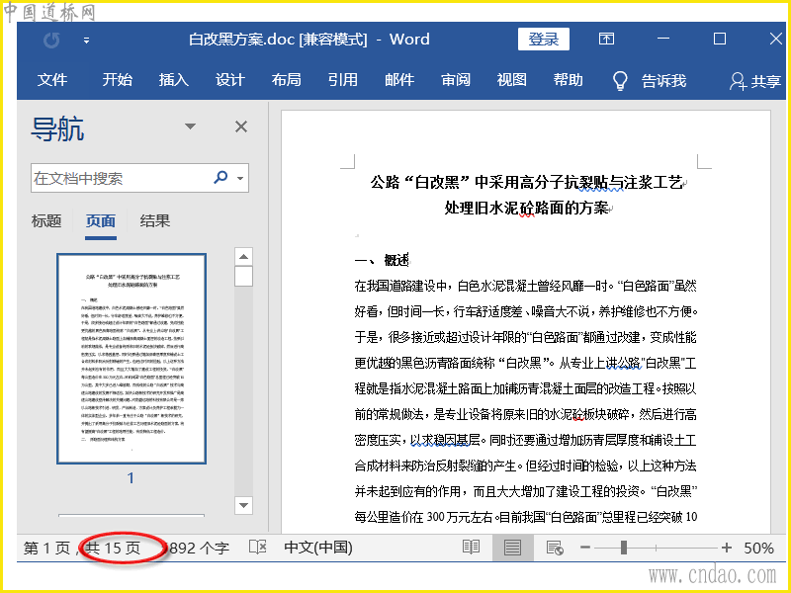Switch to Web Layout view icon

(555, 548)
